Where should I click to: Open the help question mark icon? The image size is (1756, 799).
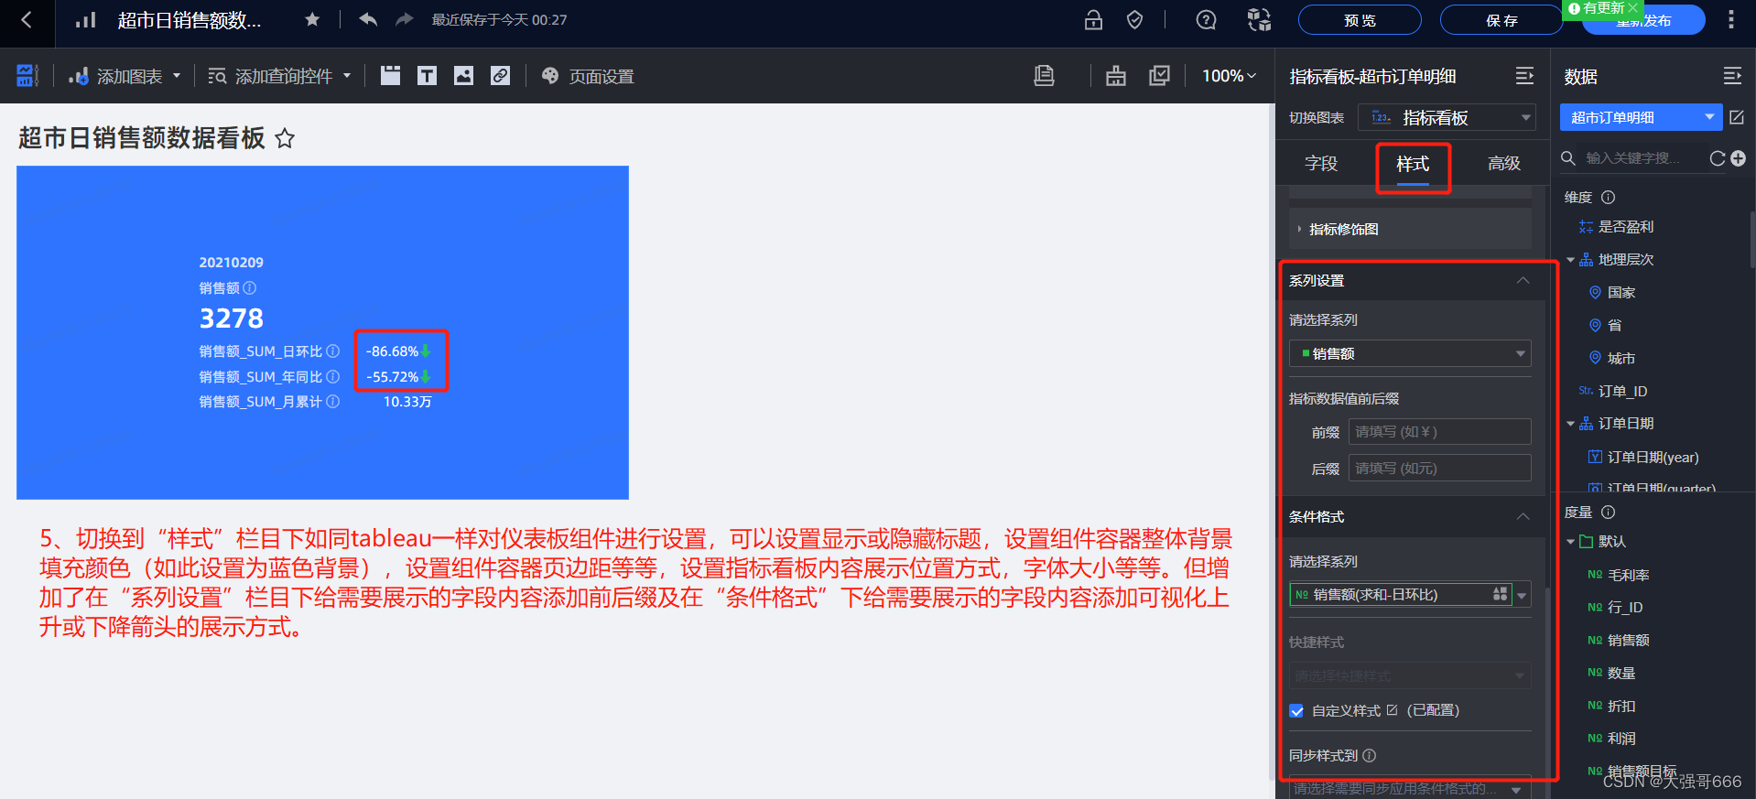point(1206,20)
